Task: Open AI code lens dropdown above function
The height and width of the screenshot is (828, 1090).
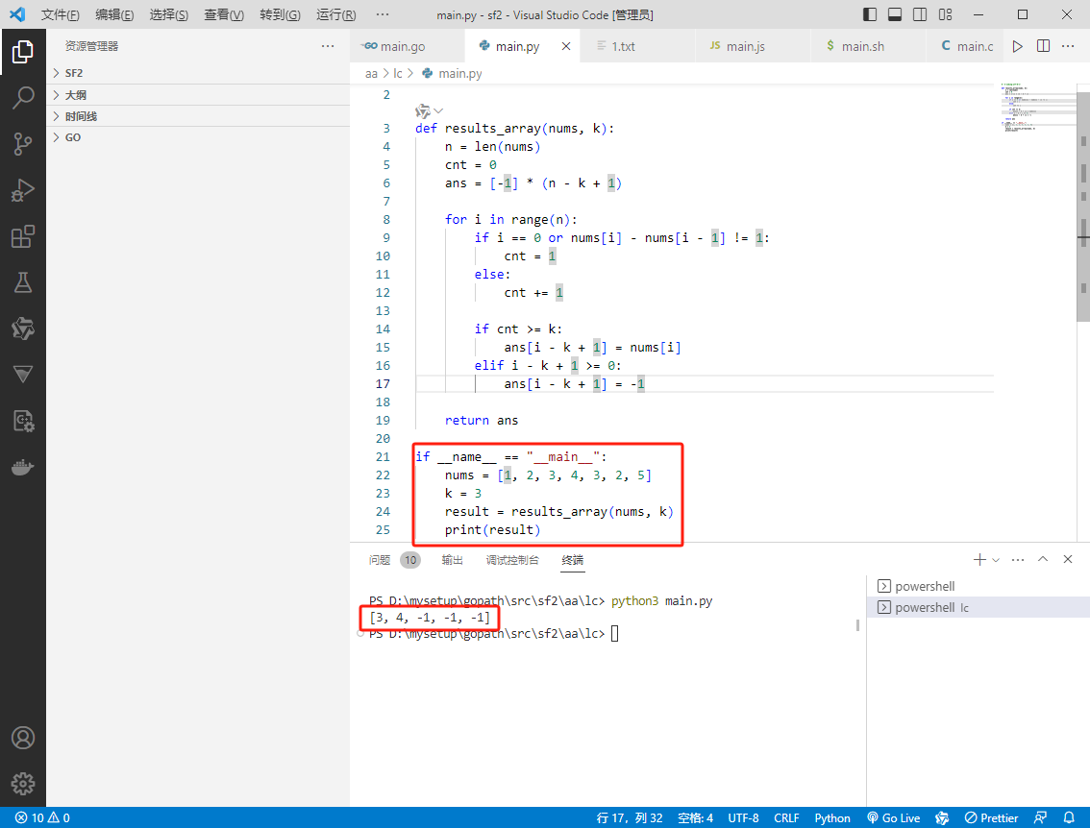Action: tap(429, 111)
